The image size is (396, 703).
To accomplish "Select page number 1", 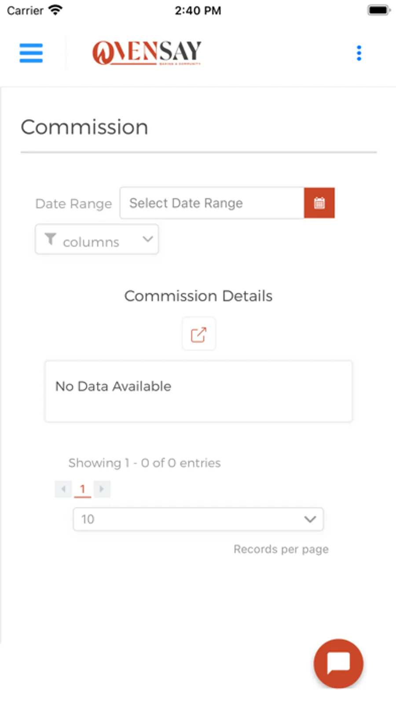I will coord(82,489).
